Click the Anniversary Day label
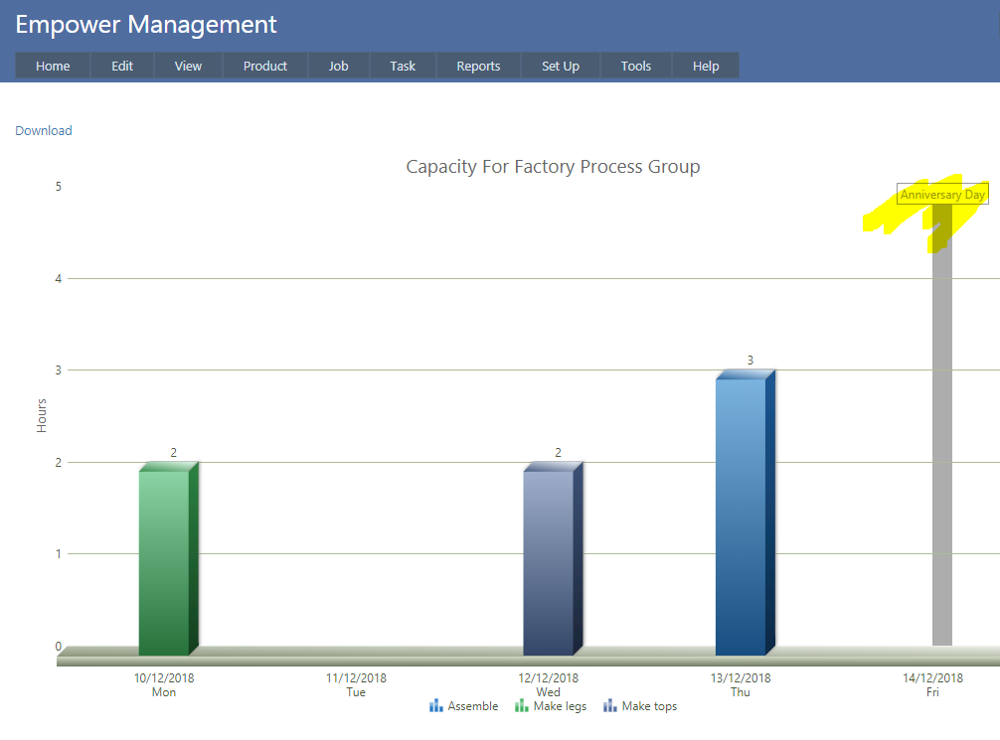The width and height of the screenshot is (1000, 740). 942,196
